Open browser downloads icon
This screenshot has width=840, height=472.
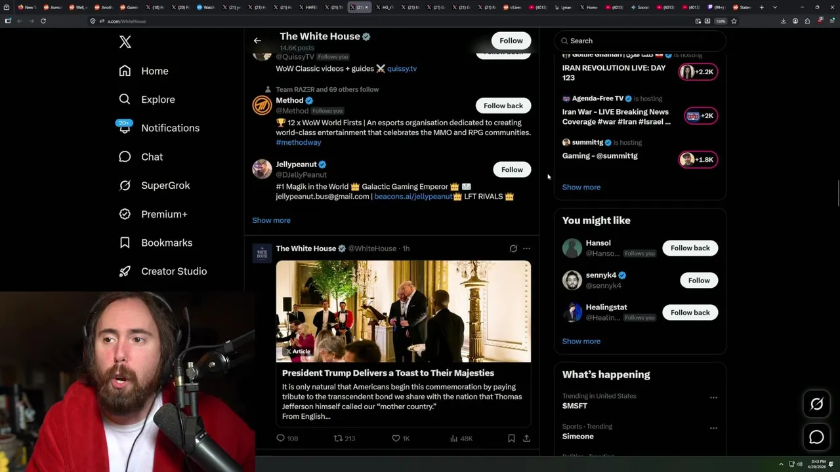click(783, 21)
